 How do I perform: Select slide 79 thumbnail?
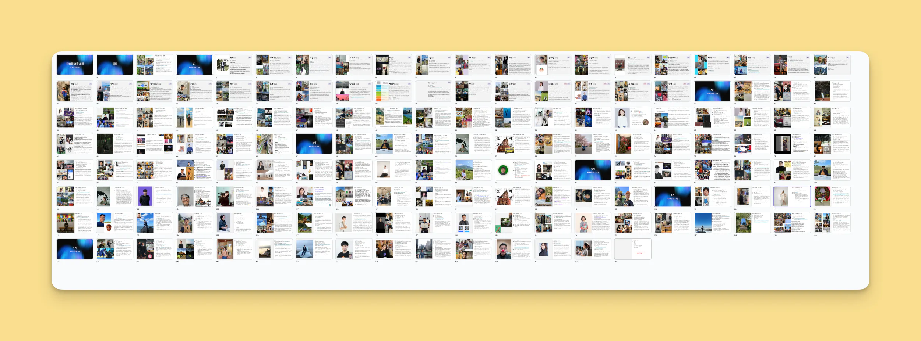pyautogui.click(x=792, y=144)
